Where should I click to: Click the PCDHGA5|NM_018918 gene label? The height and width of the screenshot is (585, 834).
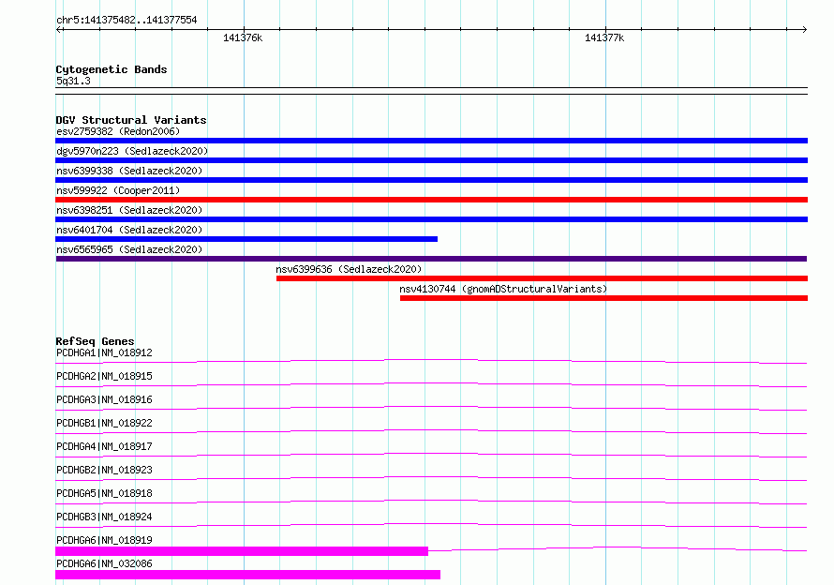(104, 493)
